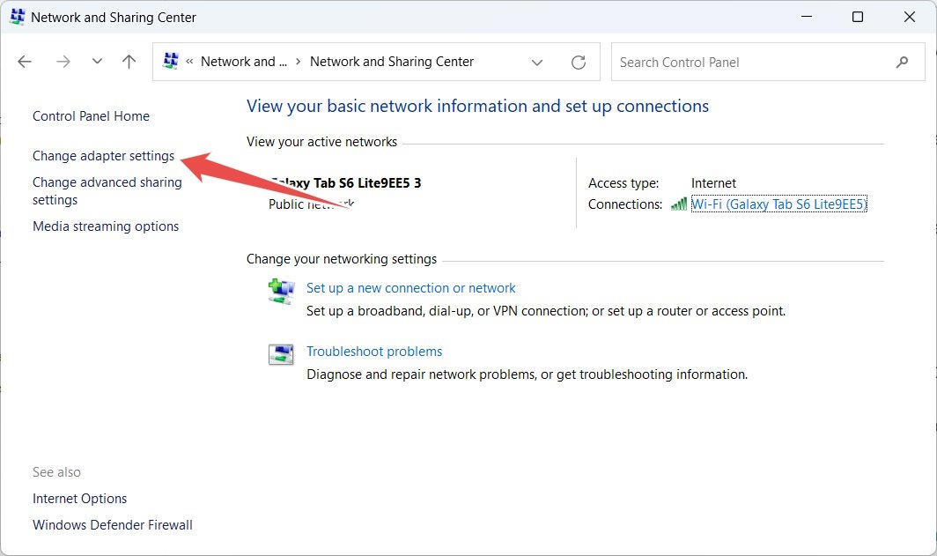Go up one level with the up arrow

pyautogui.click(x=128, y=61)
